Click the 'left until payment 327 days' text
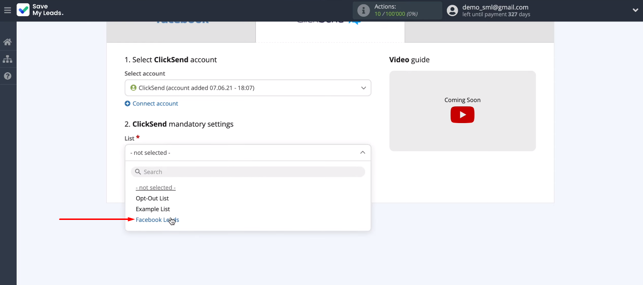Image resolution: width=643 pixels, height=285 pixels. [496, 15]
